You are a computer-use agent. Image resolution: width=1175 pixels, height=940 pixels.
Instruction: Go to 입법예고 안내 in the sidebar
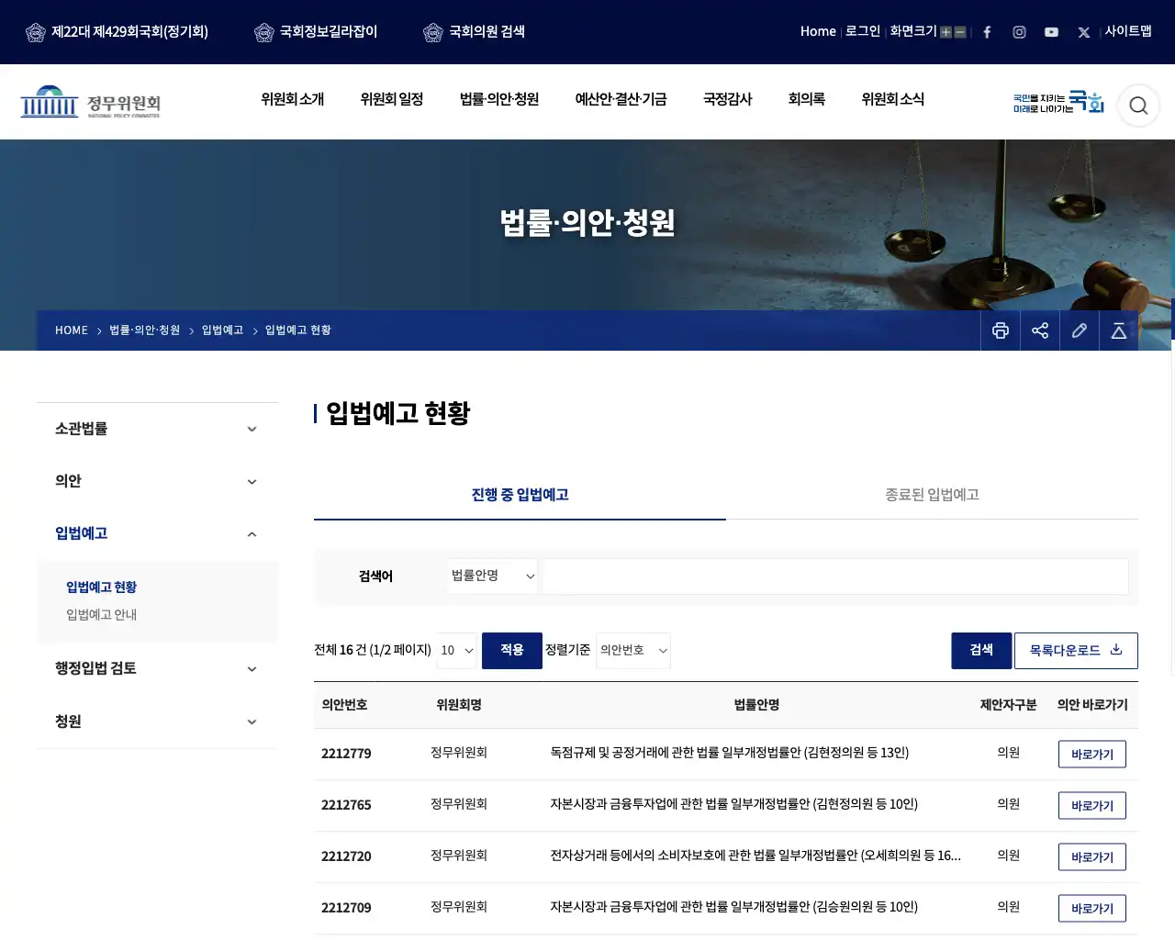pyautogui.click(x=102, y=614)
